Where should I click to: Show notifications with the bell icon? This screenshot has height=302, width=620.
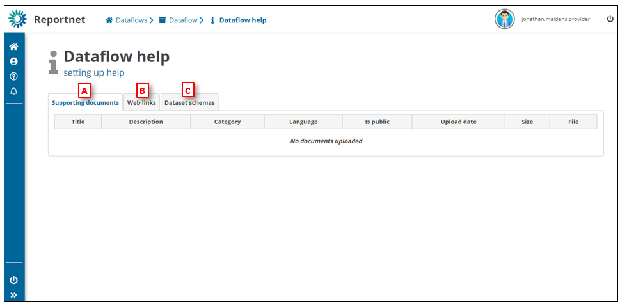click(x=13, y=91)
